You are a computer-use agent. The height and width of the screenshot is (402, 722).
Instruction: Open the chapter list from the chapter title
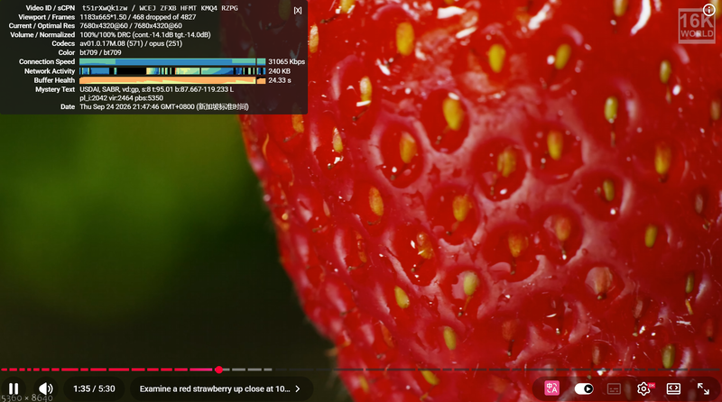point(219,388)
